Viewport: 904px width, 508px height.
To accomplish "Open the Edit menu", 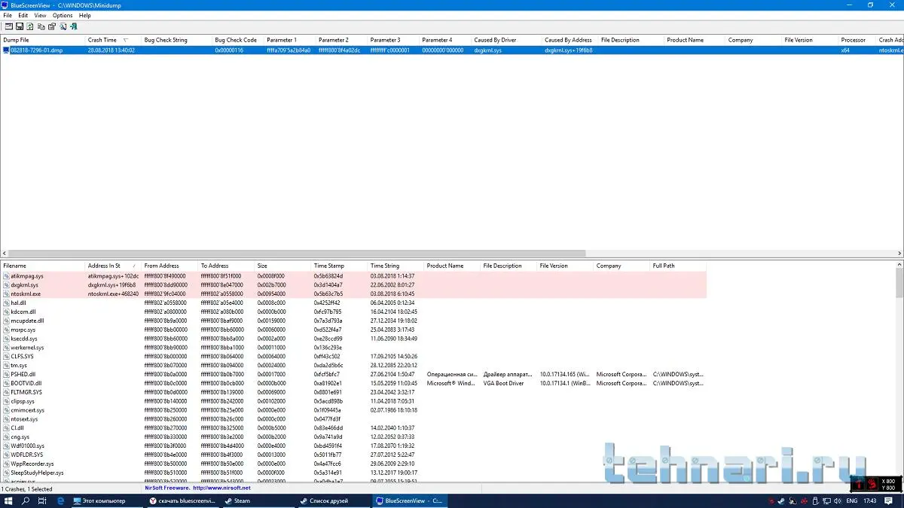I will (23, 15).
